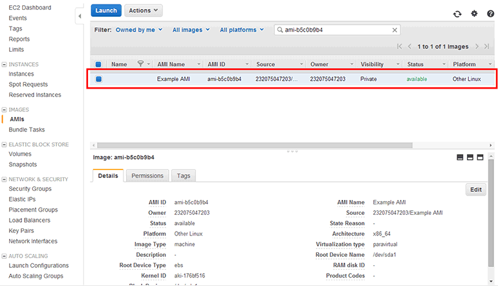Collapse the Instances section in sidebar
The width and height of the screenshot is (498, 286).
coord(5,64)
